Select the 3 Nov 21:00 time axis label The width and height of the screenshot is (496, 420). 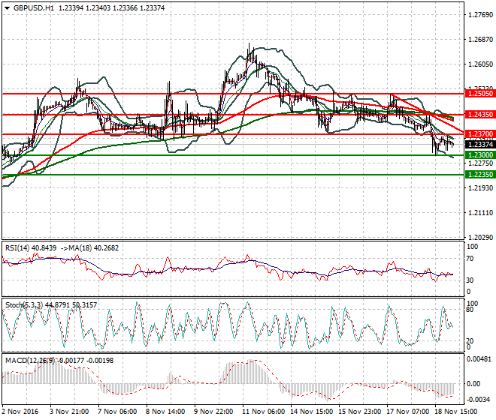69,412
